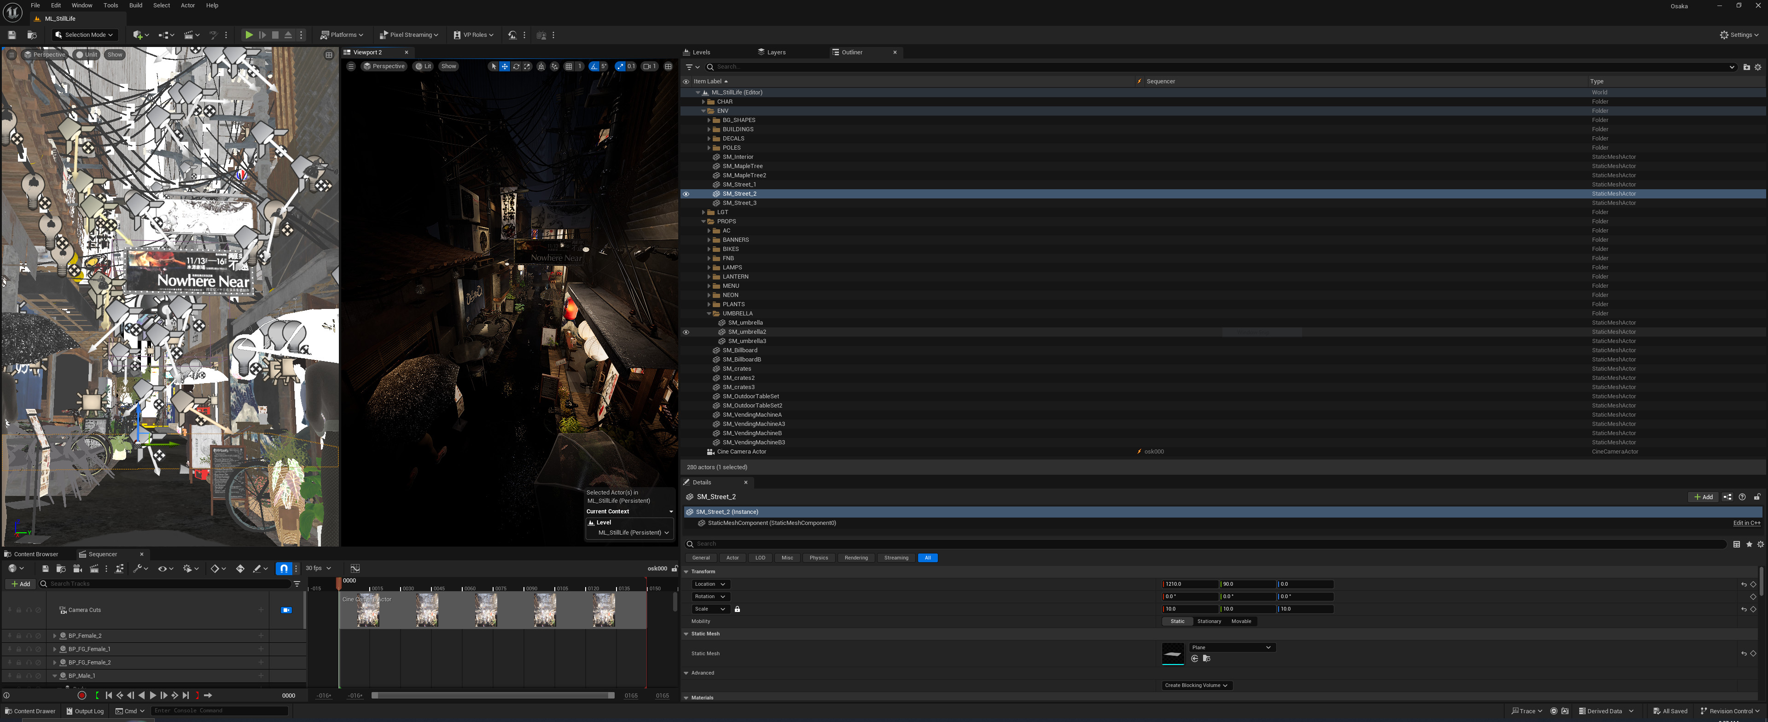Collapse the UMBRELLA folder in Outliner
The width and height of the screenshot is (1768, 722).
pos(709,314)
